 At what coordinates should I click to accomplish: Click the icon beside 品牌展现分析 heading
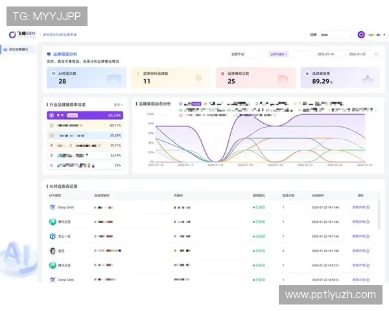click(49, 54)
